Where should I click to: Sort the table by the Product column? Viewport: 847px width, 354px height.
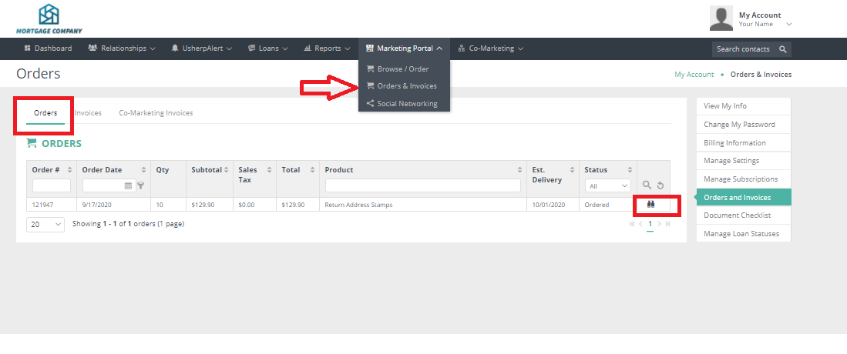pyautogui.click(x=519, y=170)
